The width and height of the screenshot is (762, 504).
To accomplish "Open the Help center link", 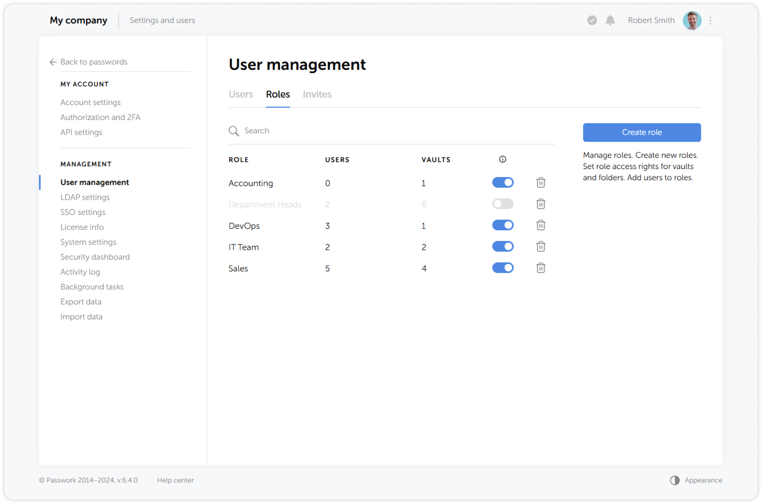I will [x=175, y=480].
